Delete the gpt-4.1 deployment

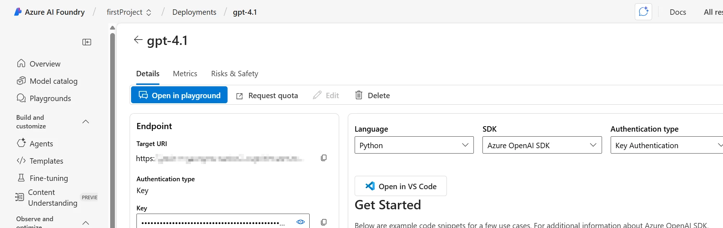pos(373,95)
